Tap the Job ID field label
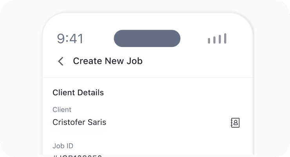 click(x=63, y=146)
